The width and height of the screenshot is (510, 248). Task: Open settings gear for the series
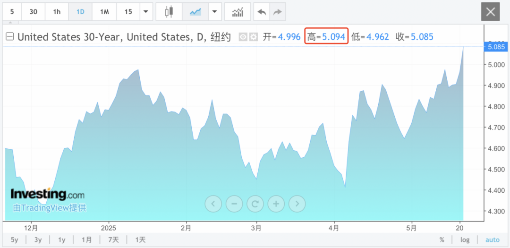coord(254,37)
